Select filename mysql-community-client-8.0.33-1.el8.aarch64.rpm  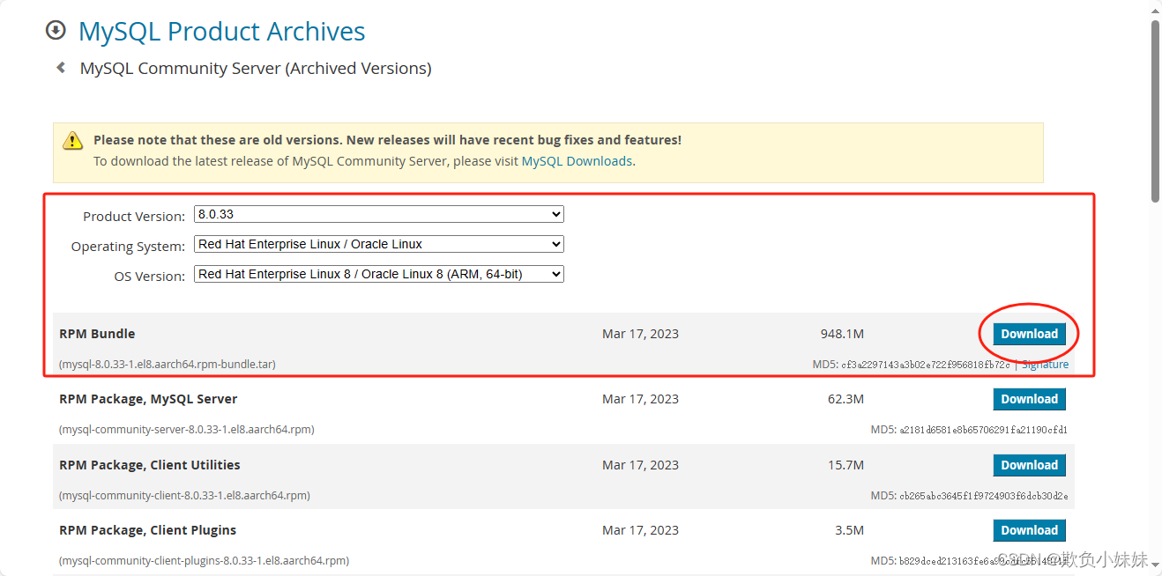pos(184,495)
